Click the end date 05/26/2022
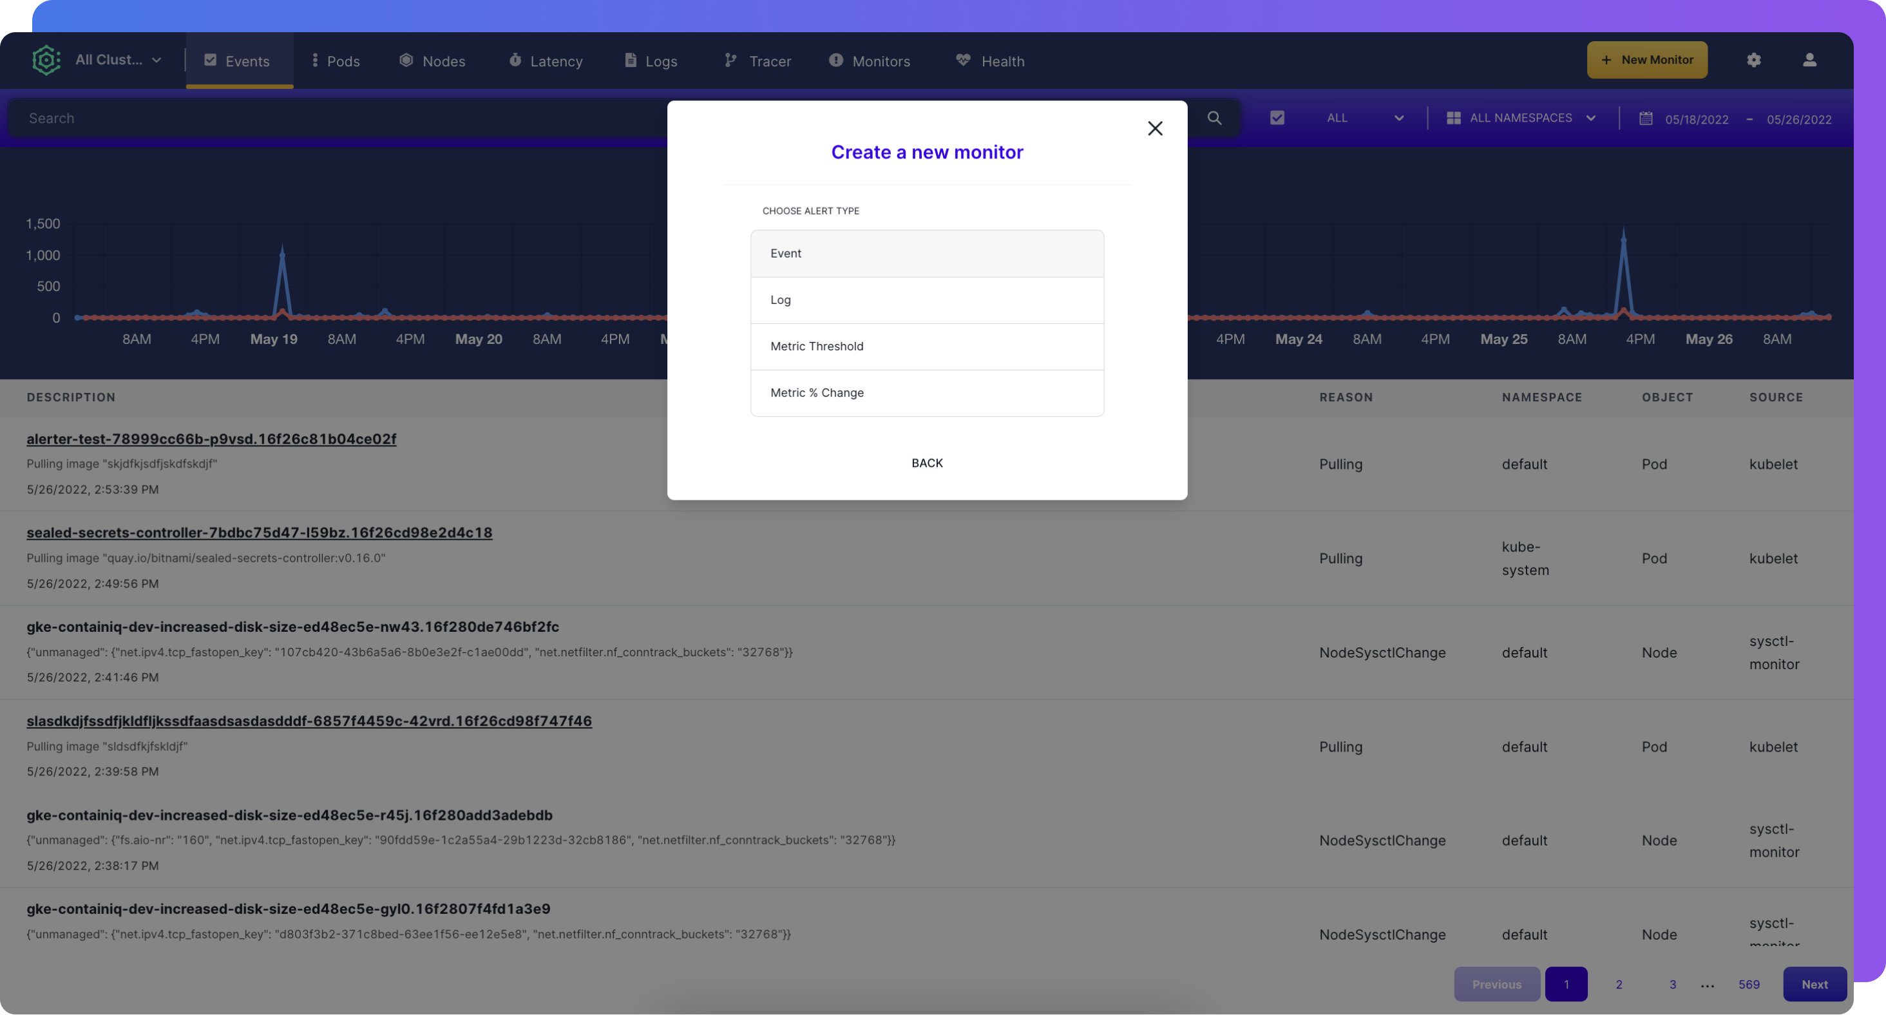The height and width of the screenshot is (1015, 1886). (1799, 119)
